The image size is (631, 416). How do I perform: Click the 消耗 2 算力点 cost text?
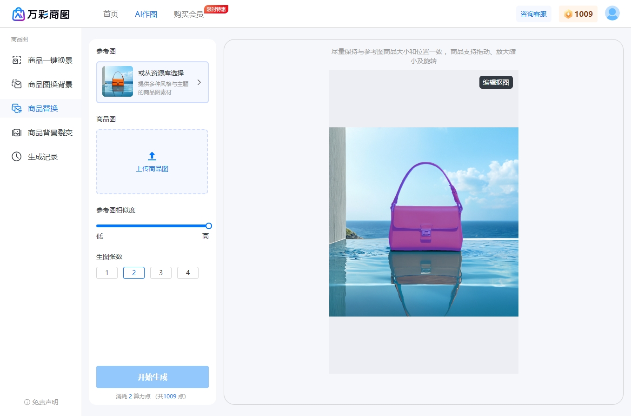[133, 396]
